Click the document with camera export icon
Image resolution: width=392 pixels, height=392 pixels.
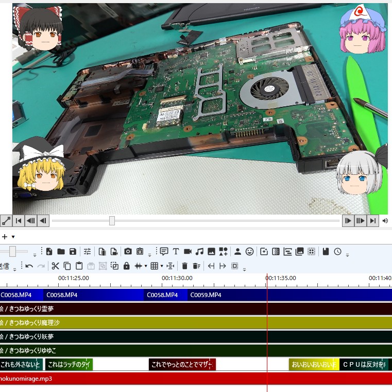(x=114, y=251)
